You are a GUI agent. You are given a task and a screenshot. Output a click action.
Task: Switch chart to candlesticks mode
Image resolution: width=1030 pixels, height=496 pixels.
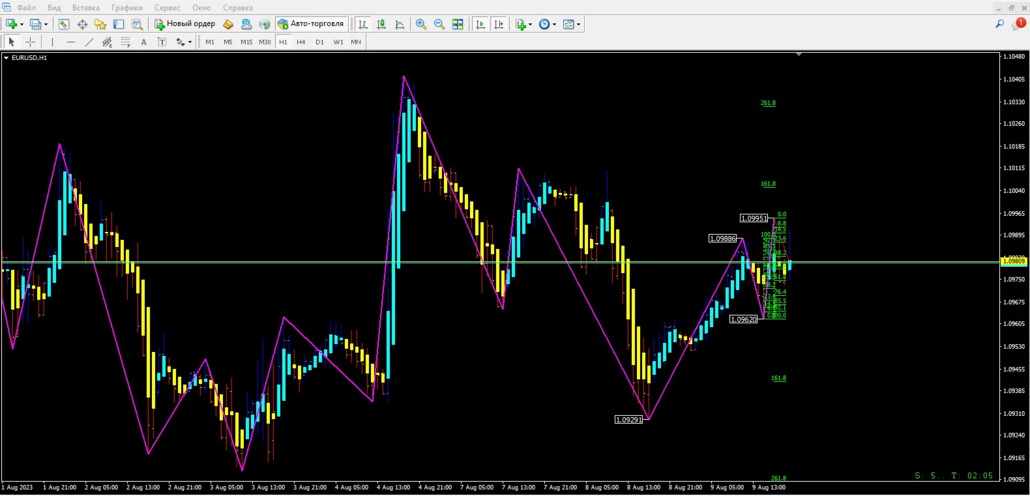pyautogui.click(x=381, y=24)
